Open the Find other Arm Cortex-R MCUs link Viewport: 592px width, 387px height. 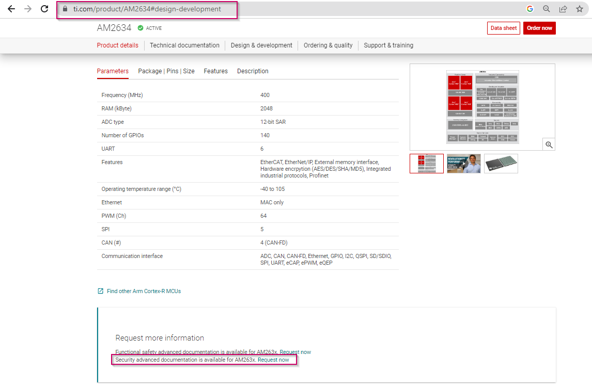click(143, 291)
